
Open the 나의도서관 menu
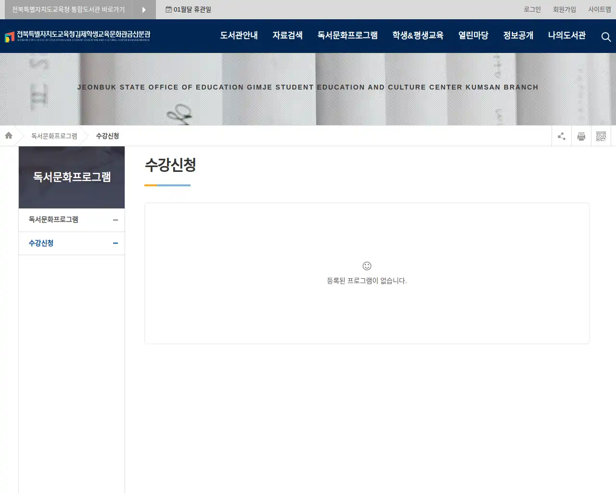tap(567, 35)
